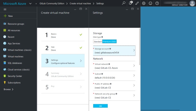Expand the Storage account selector
This screenshot has width=196, height=111.
[114, 51]
